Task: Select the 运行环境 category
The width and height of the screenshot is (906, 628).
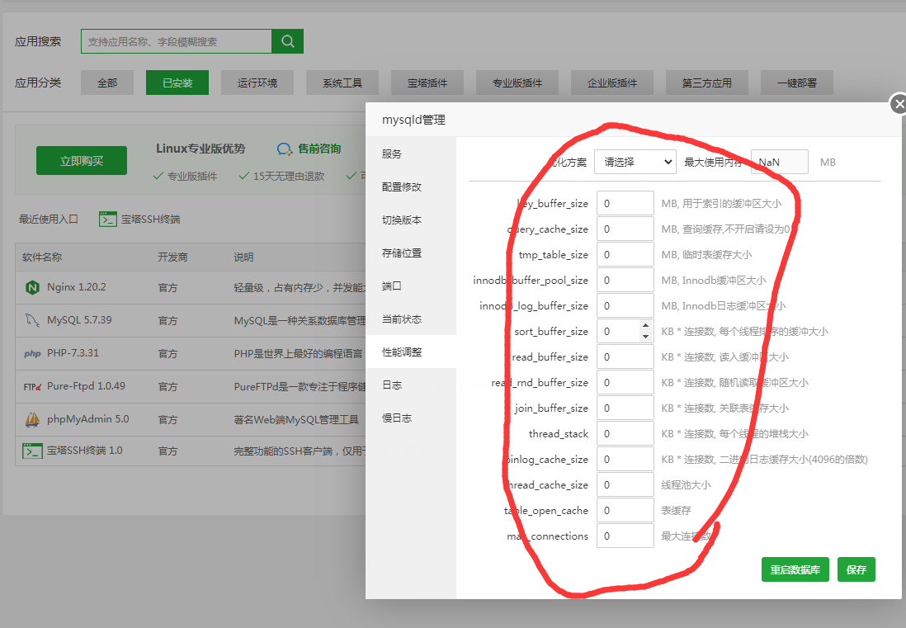Action: tap(257, 83)
